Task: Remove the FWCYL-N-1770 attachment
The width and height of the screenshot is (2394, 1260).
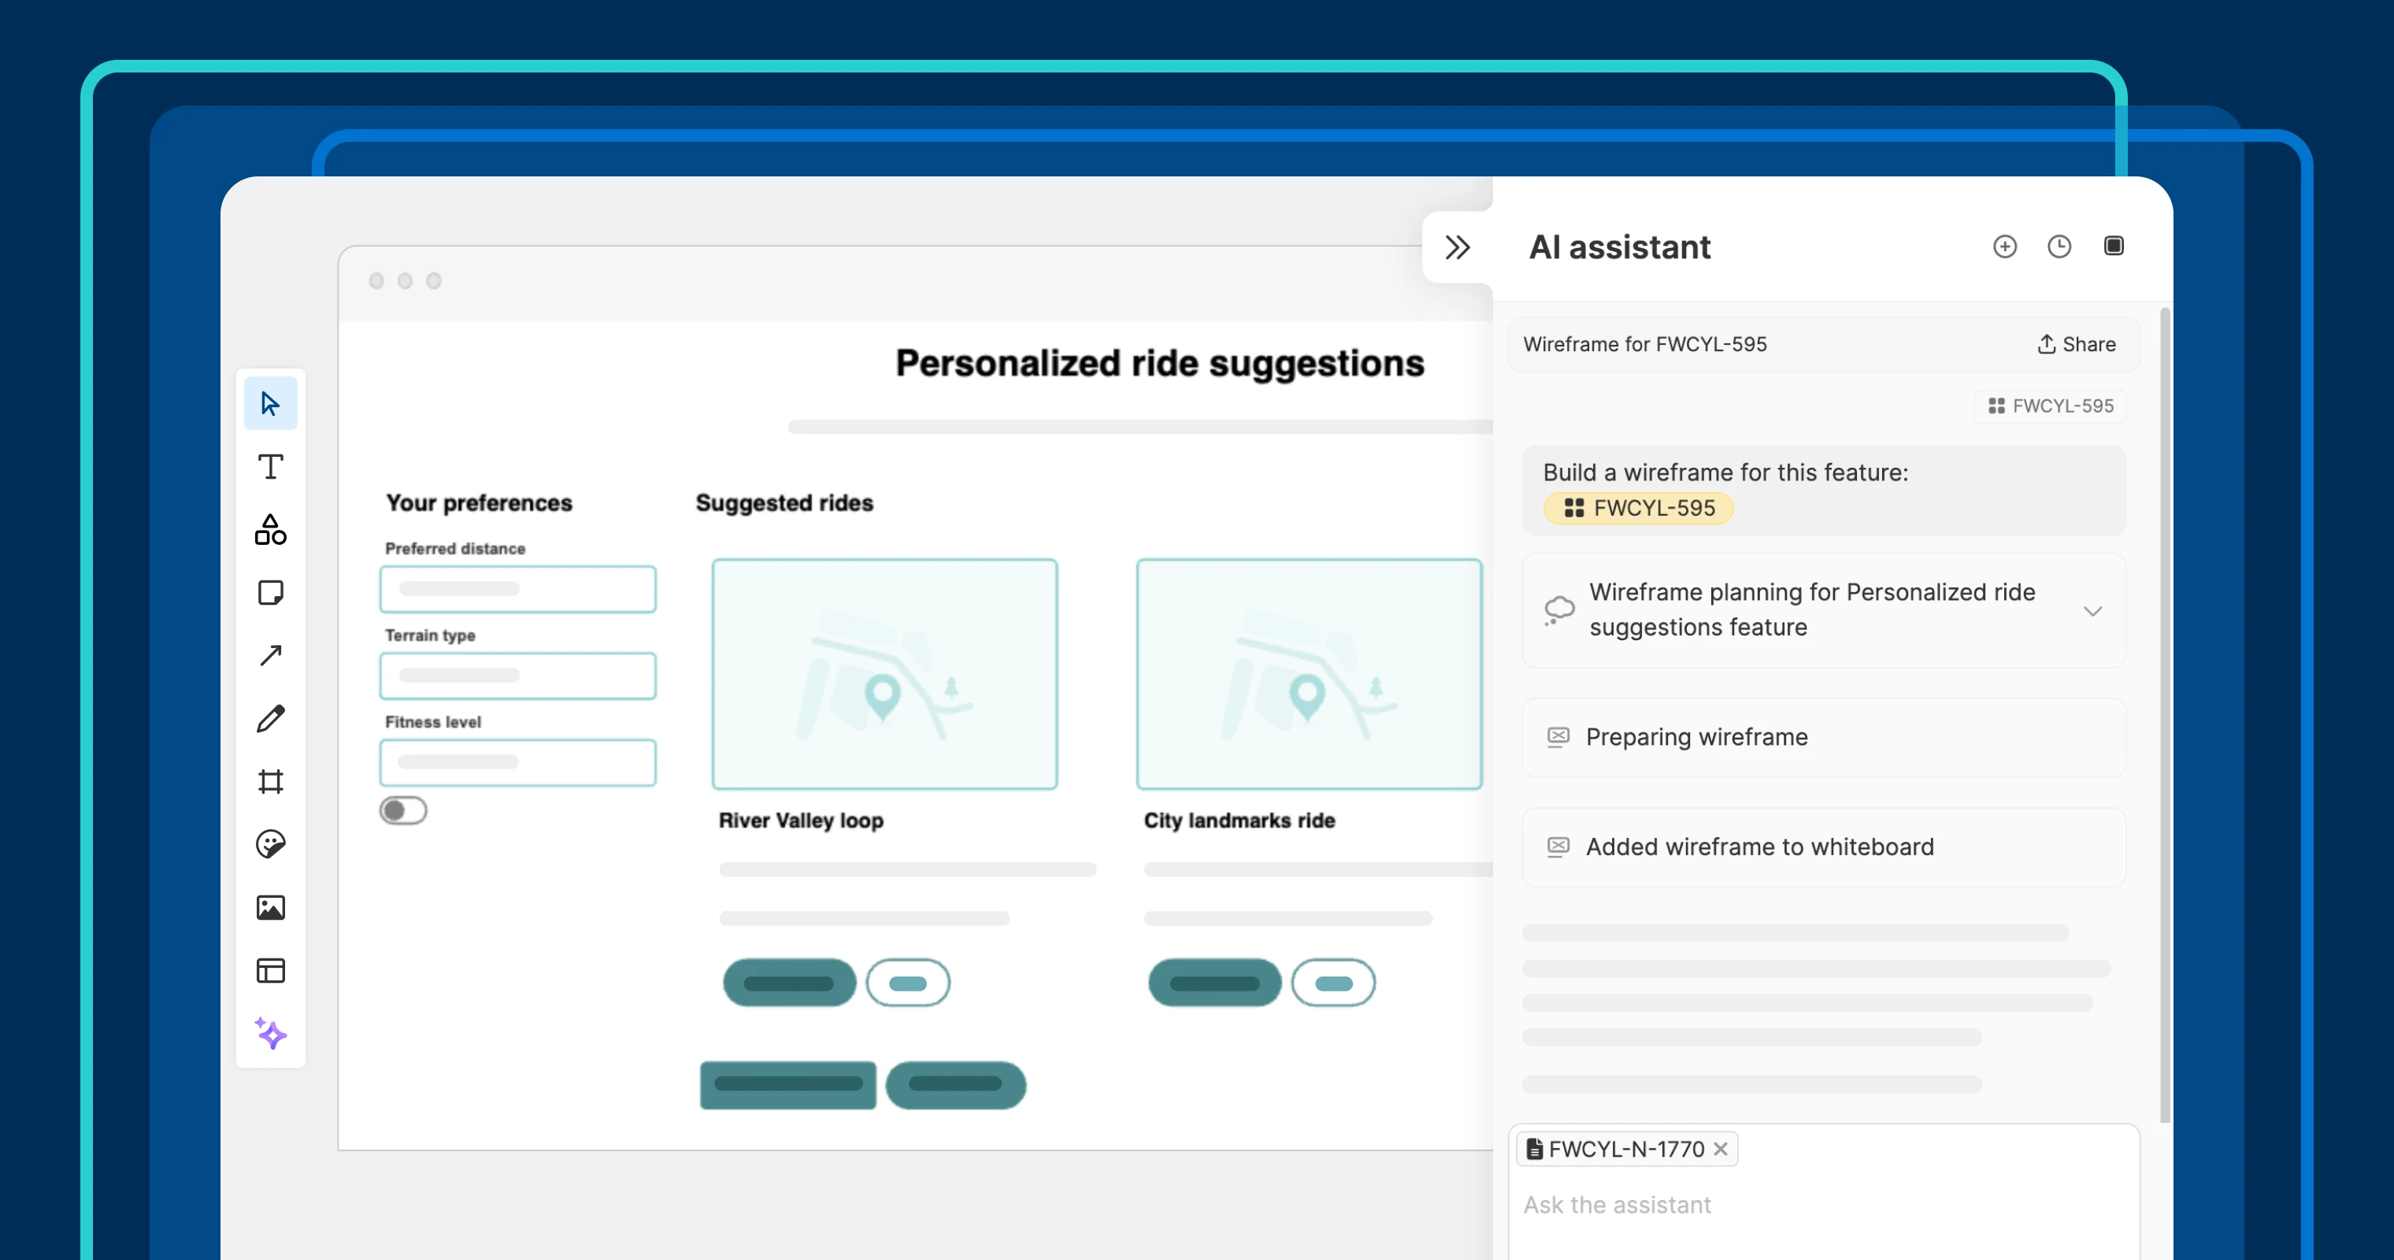Action: (1721, 1148)
